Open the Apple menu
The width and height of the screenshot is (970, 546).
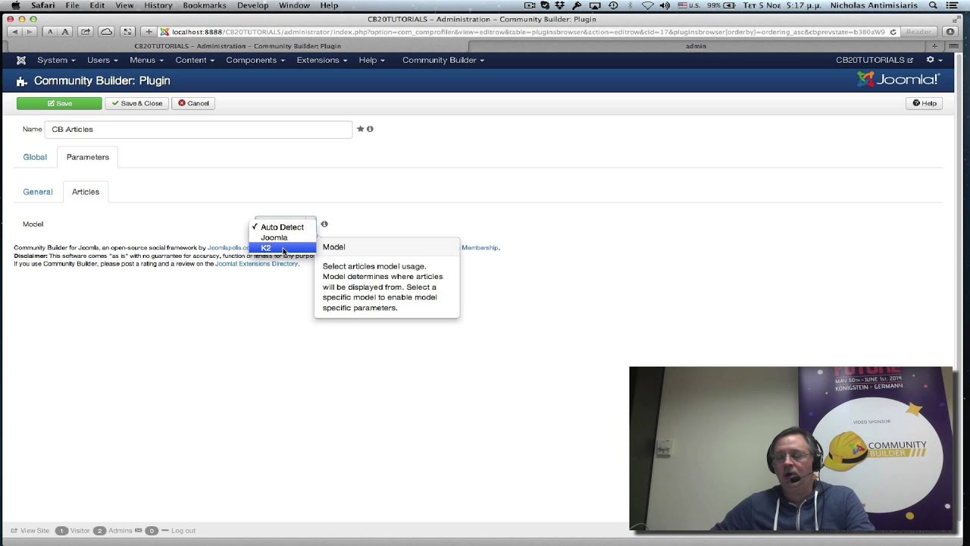(15, 5)
